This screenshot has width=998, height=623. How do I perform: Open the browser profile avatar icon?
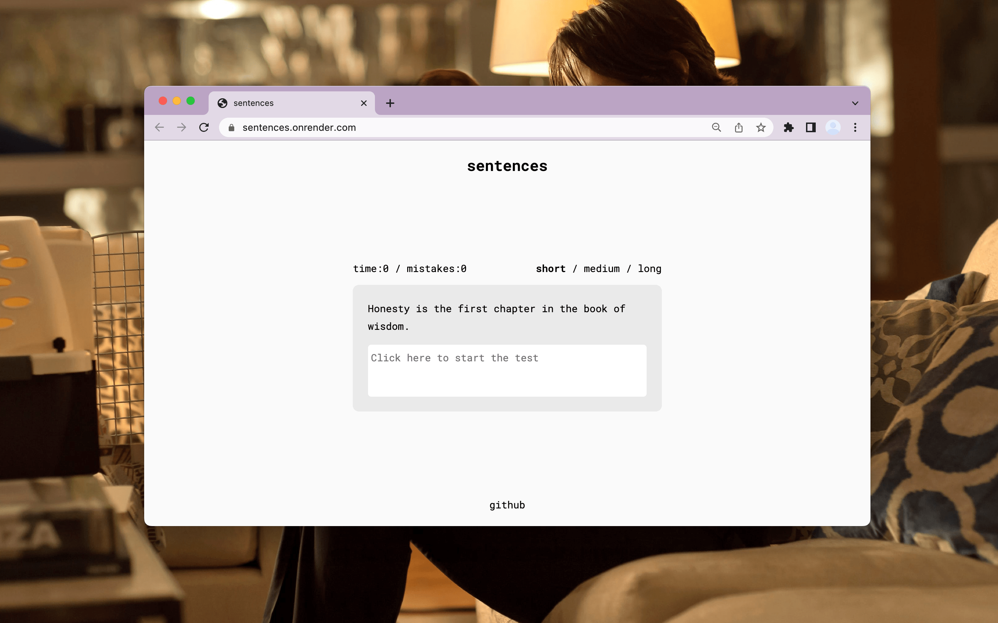tap(833, 127)
